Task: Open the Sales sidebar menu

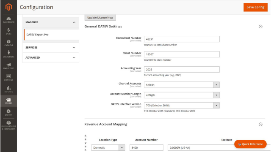Action: pos(8,32)
